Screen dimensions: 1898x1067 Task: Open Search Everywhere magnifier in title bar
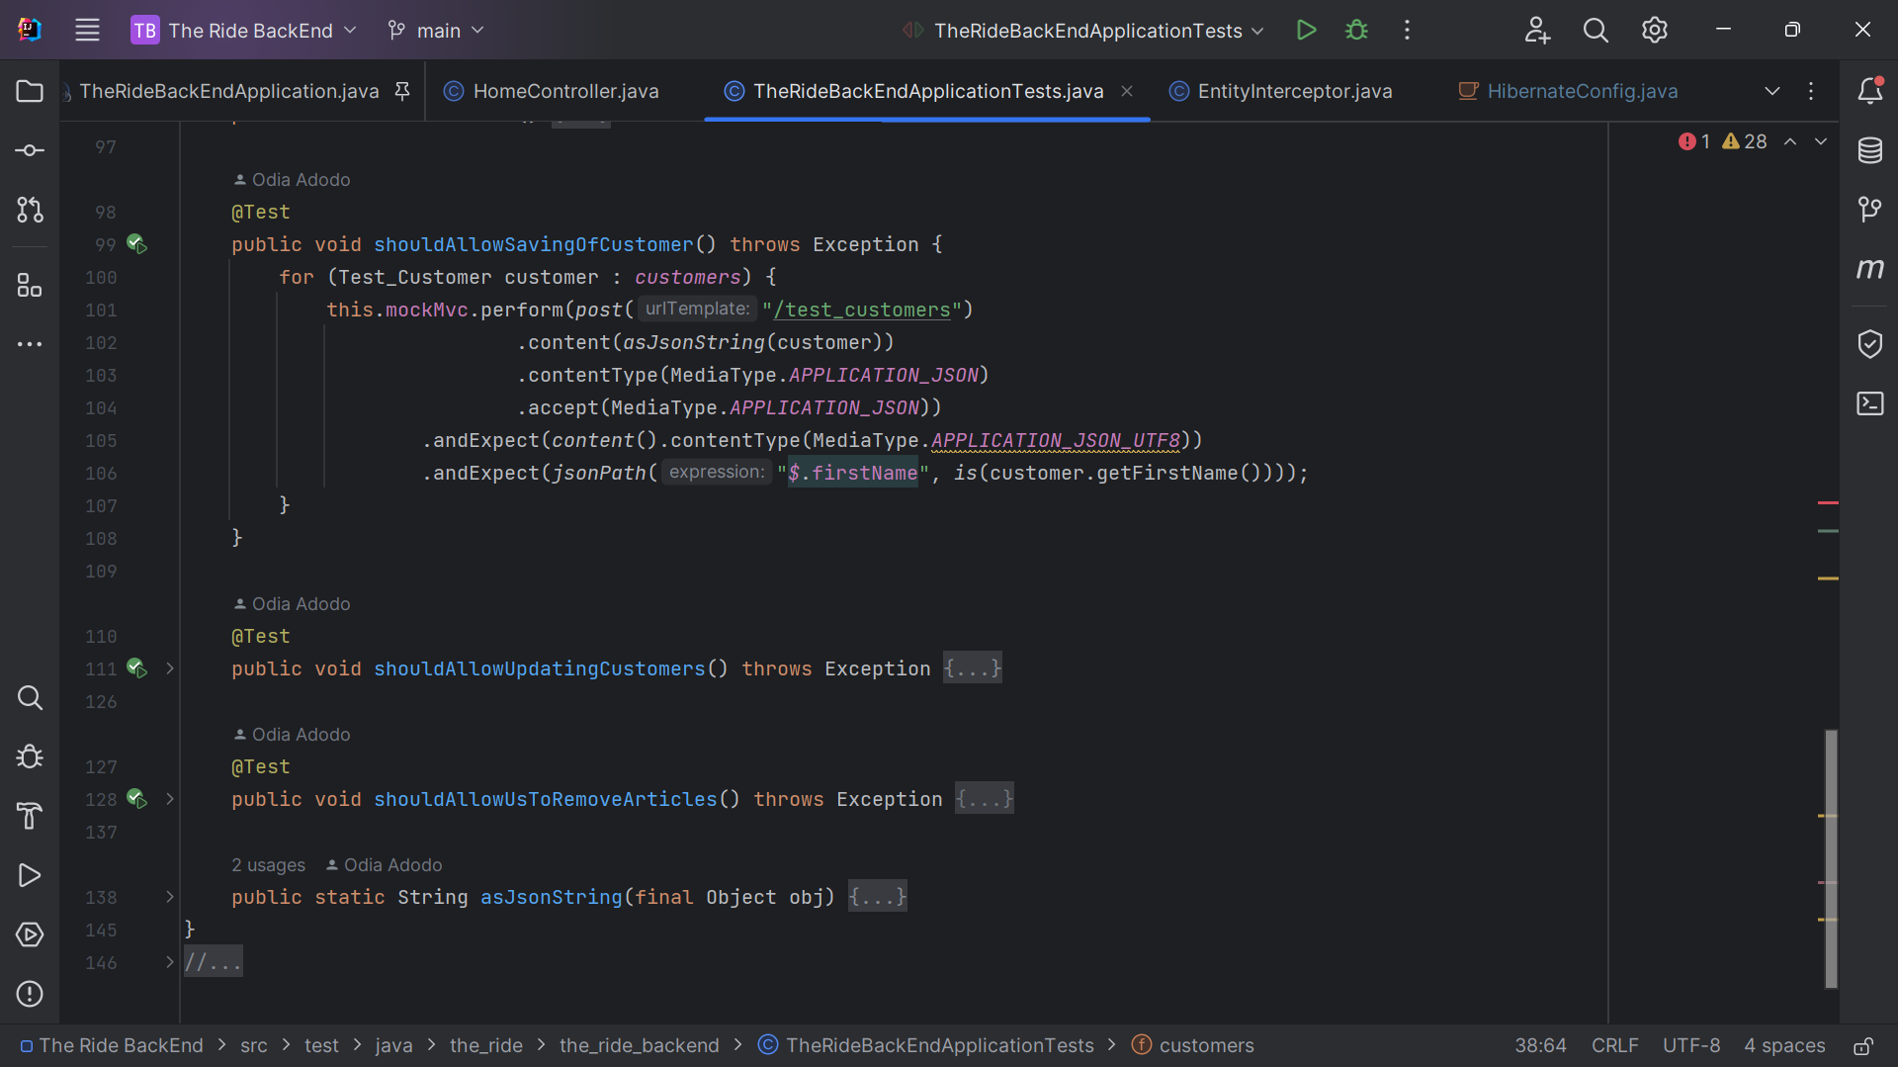1596,30
